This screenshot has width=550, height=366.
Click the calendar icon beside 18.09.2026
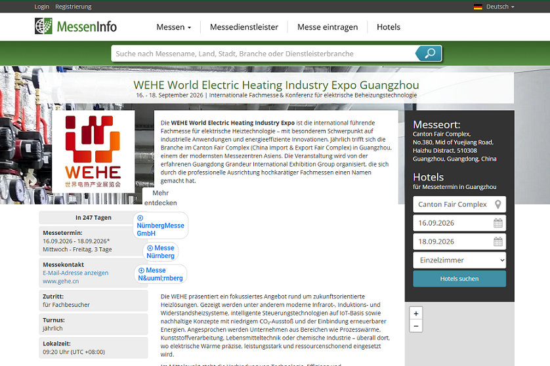tap(497, 241)
